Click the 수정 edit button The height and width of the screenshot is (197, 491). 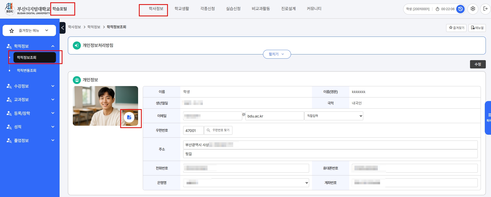(x=478, y=64)
